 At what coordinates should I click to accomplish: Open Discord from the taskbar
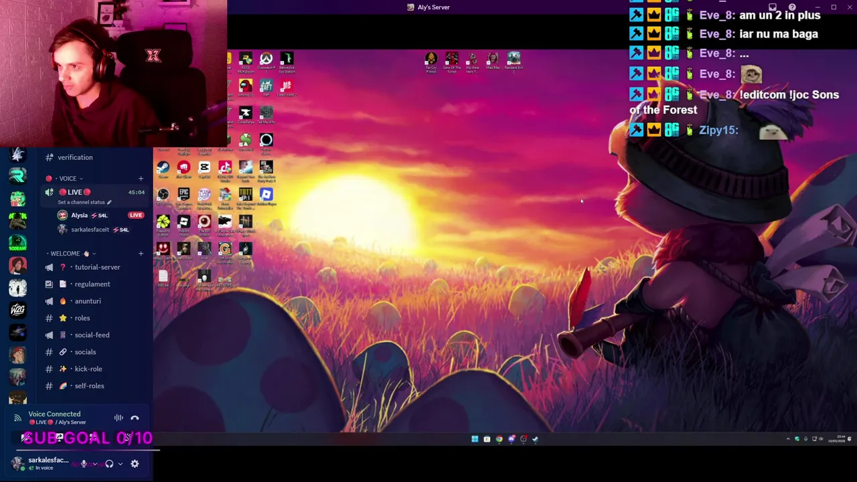(x=512, y=438)
